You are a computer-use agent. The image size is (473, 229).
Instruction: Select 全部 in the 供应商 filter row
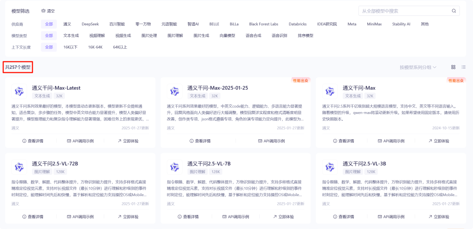pos(49,24)
